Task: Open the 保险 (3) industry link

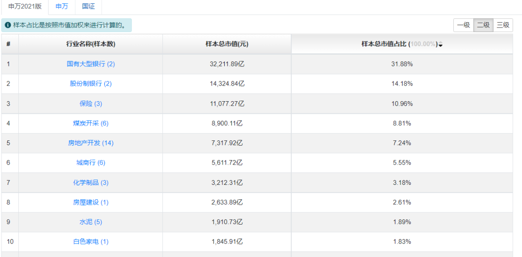Action: tap(91, 104)
